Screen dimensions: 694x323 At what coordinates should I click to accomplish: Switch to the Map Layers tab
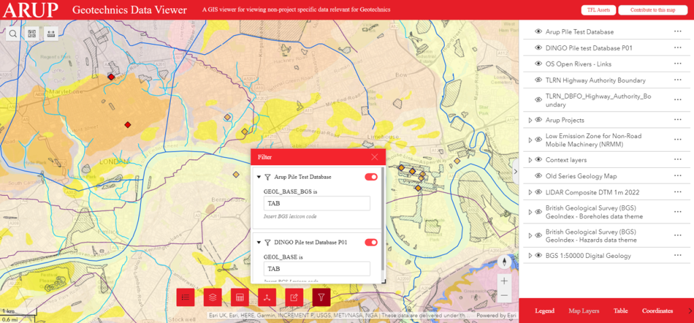coord(584,311)
